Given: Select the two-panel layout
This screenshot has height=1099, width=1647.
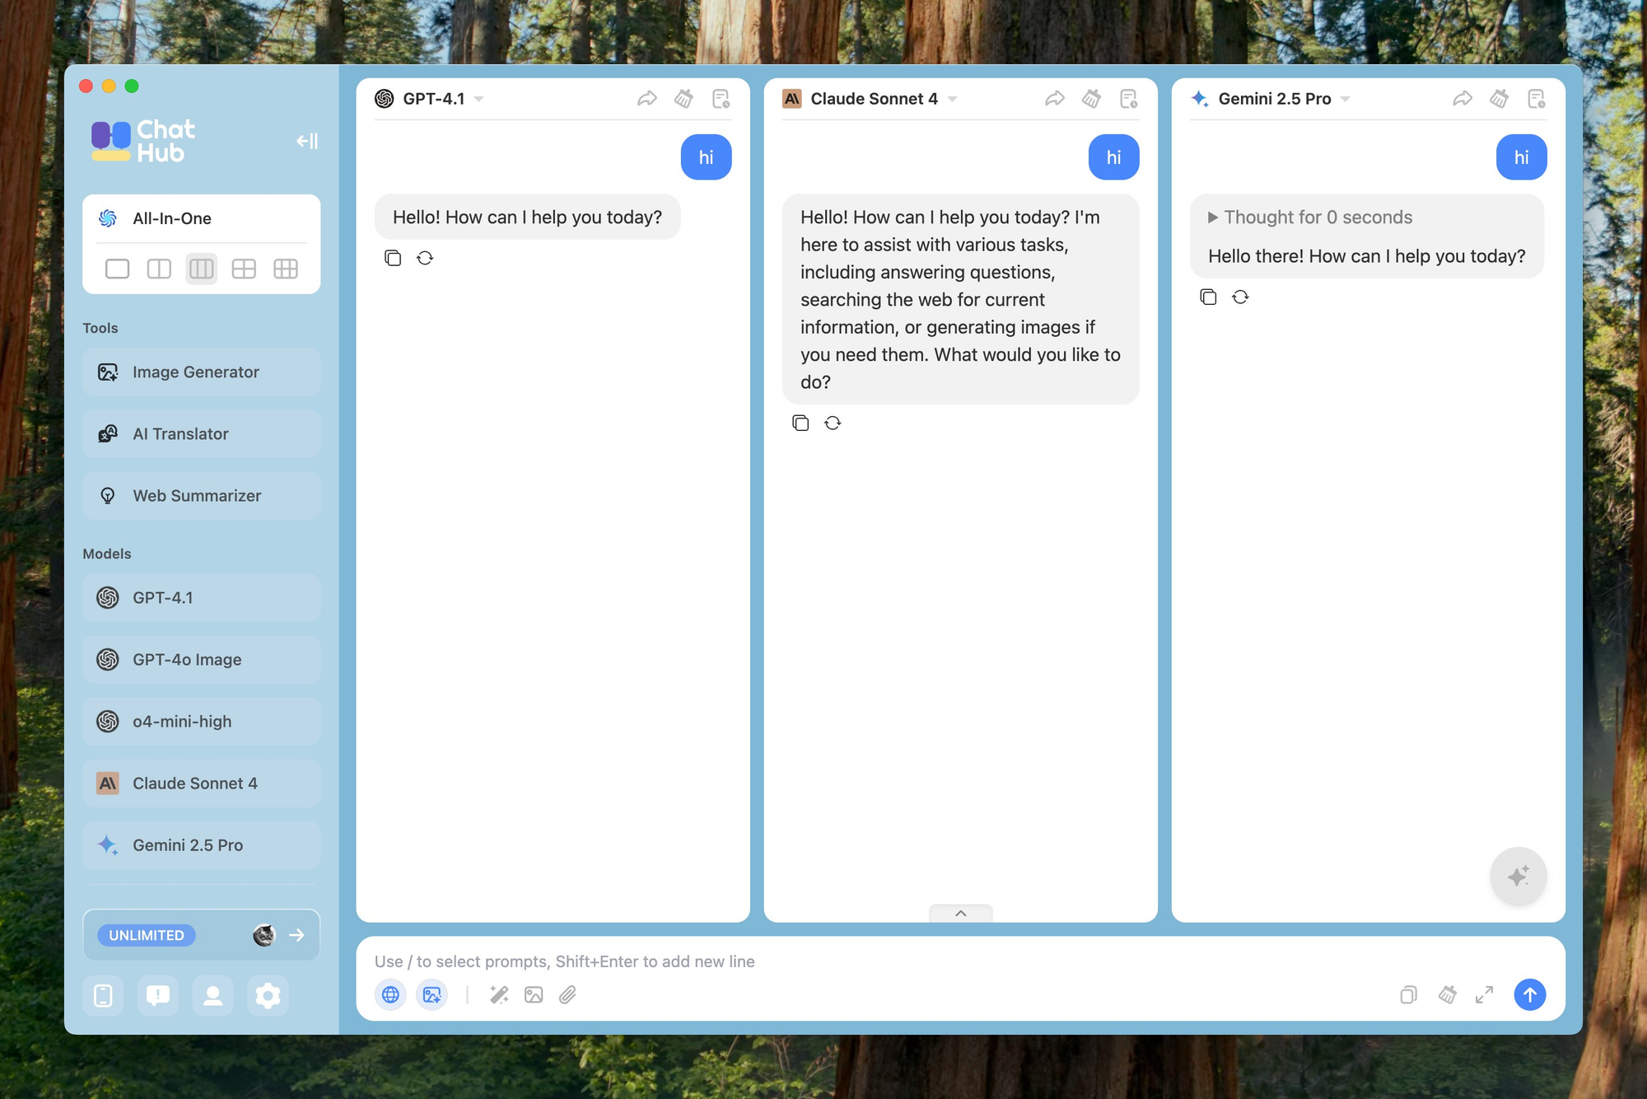Looking at the screenshot, I should pos(159,269).
